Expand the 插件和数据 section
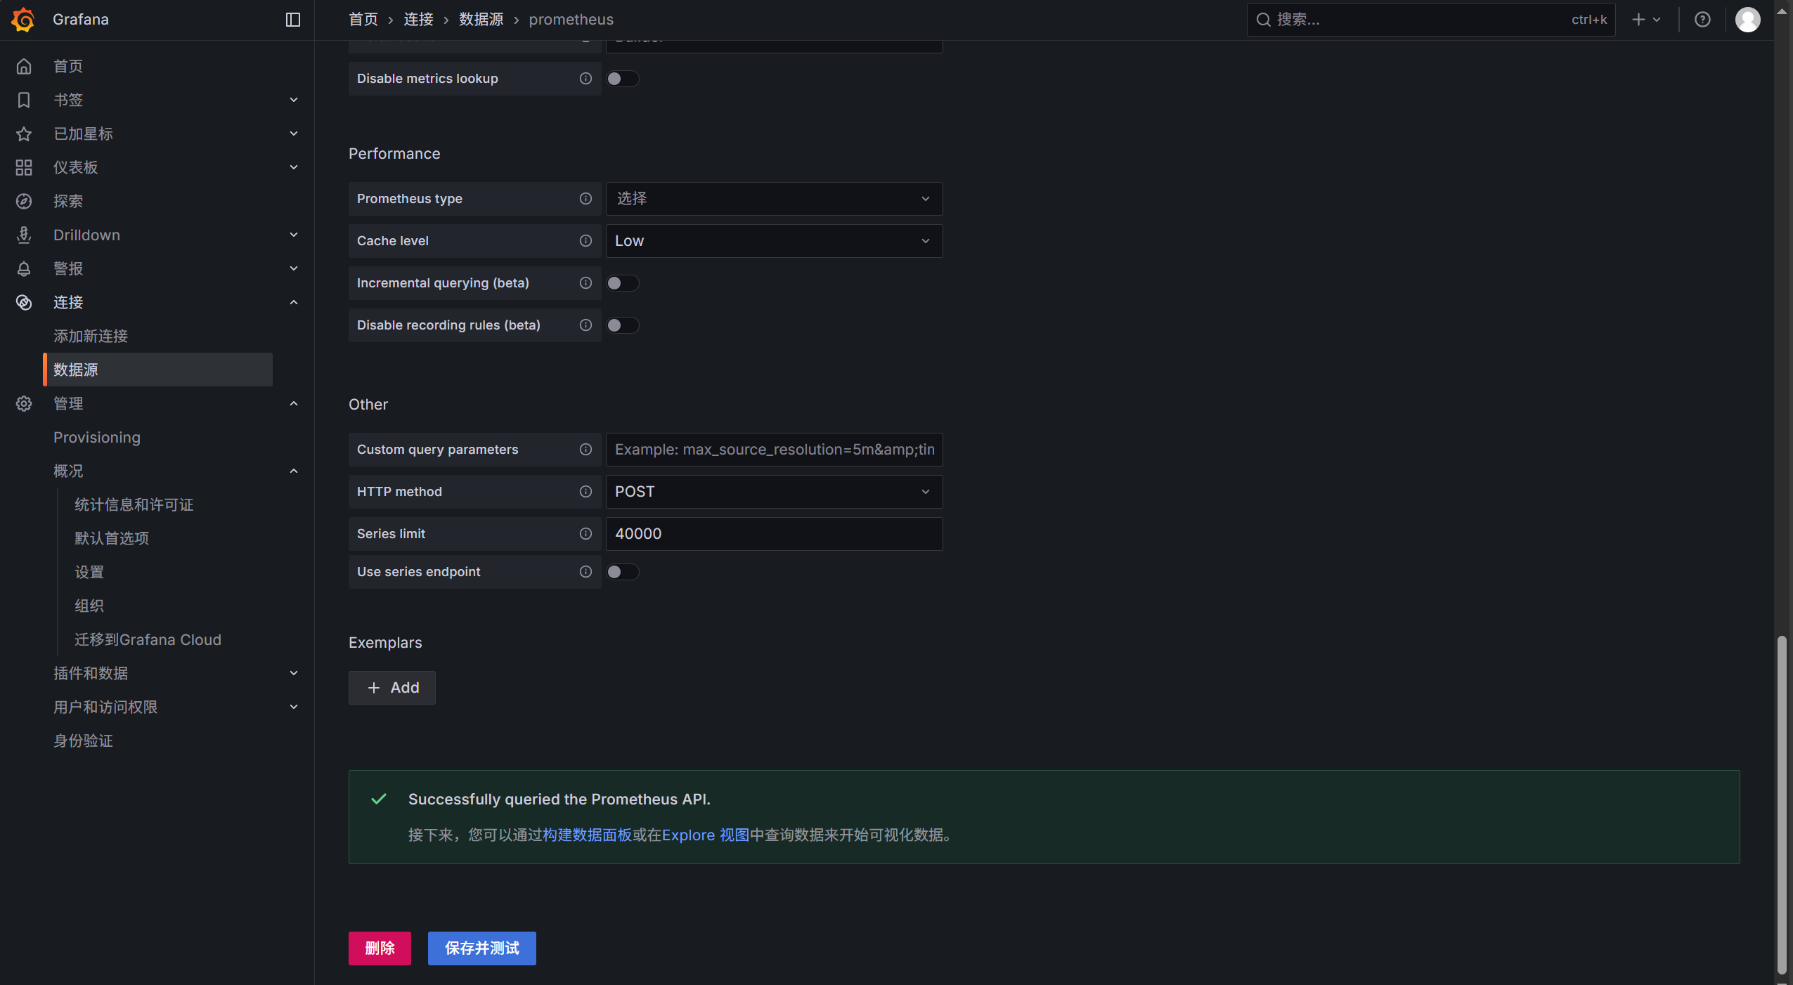 coord(294,673)
